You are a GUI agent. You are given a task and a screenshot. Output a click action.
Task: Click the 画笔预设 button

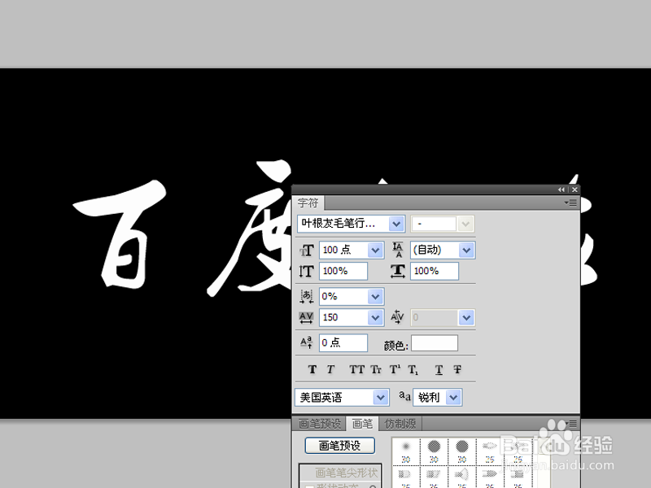tap(340, 446)
